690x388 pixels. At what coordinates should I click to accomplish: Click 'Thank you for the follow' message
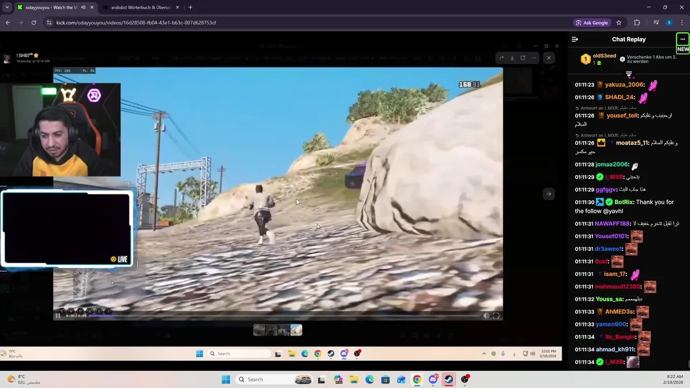pyautogui.click(x=624, y=206)
